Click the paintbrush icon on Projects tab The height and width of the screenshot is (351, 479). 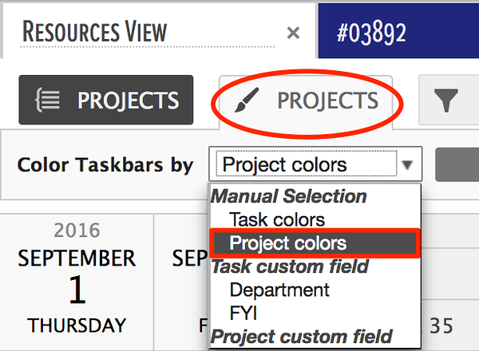pos(246,100)
